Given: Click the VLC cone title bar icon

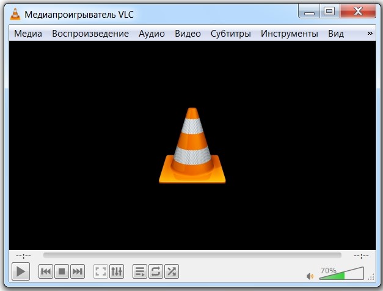Looking at the screenshot, I should [x=15, y=14].
